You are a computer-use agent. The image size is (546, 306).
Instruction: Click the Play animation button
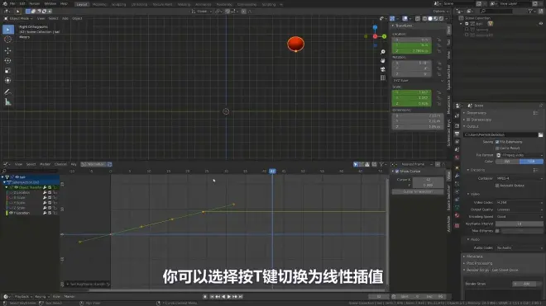click(x=229, y=297)
